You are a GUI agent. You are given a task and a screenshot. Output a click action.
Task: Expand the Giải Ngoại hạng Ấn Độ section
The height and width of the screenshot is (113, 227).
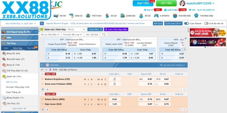[20, 32]
